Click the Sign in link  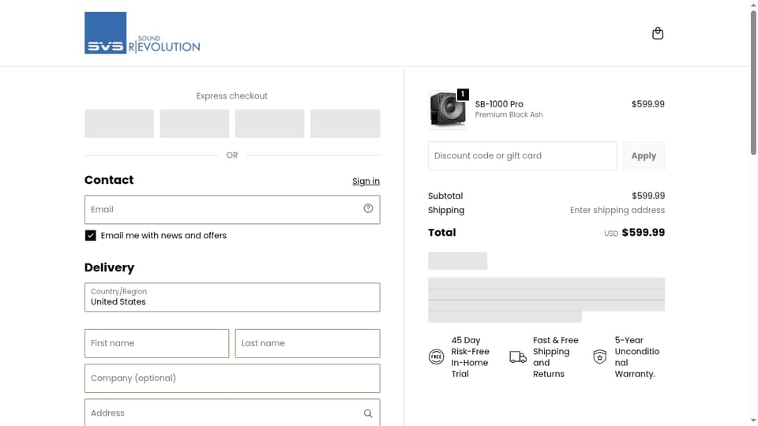click(x=366, y=181)
